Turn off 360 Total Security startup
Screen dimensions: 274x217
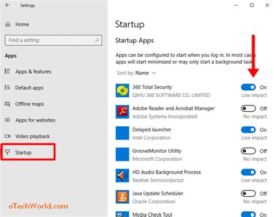[248, 87]
